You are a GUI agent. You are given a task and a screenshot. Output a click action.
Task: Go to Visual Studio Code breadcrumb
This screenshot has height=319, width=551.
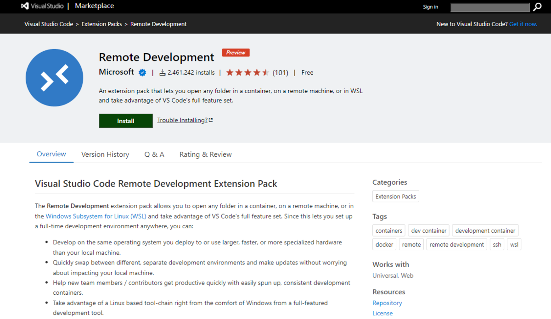[49, 24]
